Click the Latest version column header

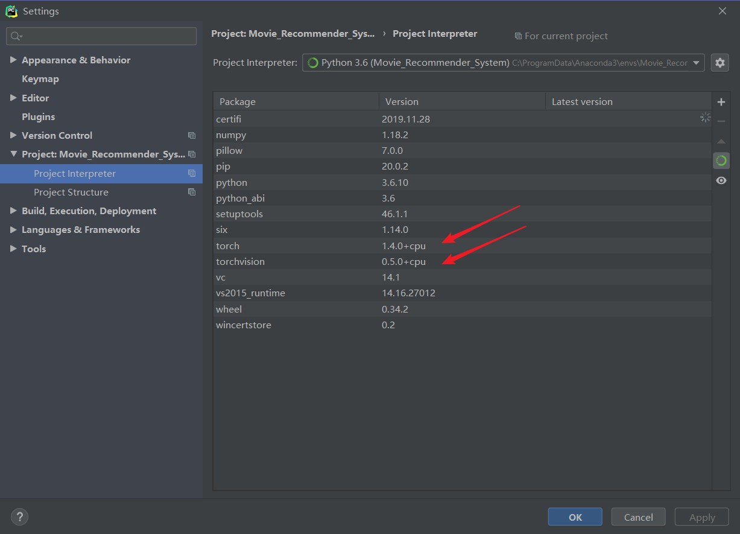(x=628, y=101)
